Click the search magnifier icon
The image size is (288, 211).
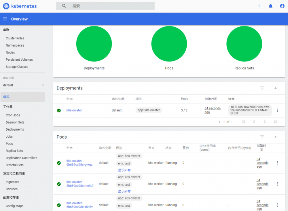pyautogui.click(x=64, y=6)
